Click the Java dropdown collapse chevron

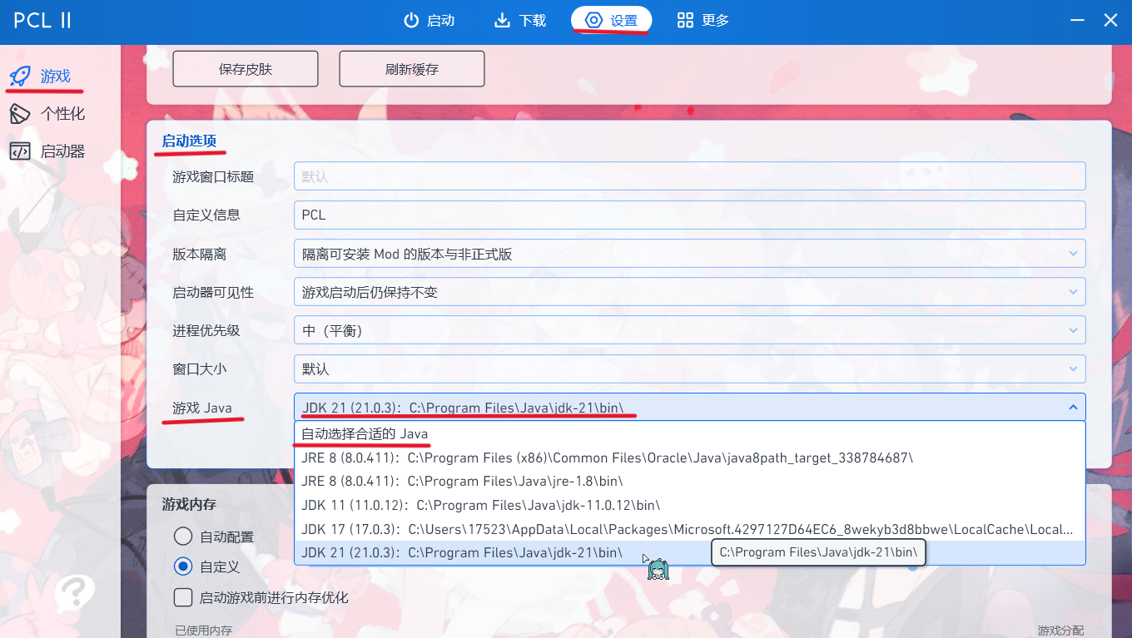(1072, 407)
